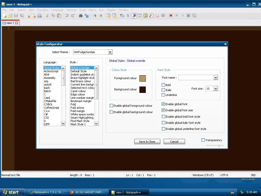Click the Replace toolbar icon
Viewport: 261px width, 196px height.
[x=87, y=16]
